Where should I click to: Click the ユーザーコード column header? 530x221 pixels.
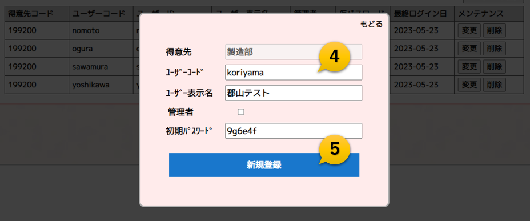click(x=101, y=14)
